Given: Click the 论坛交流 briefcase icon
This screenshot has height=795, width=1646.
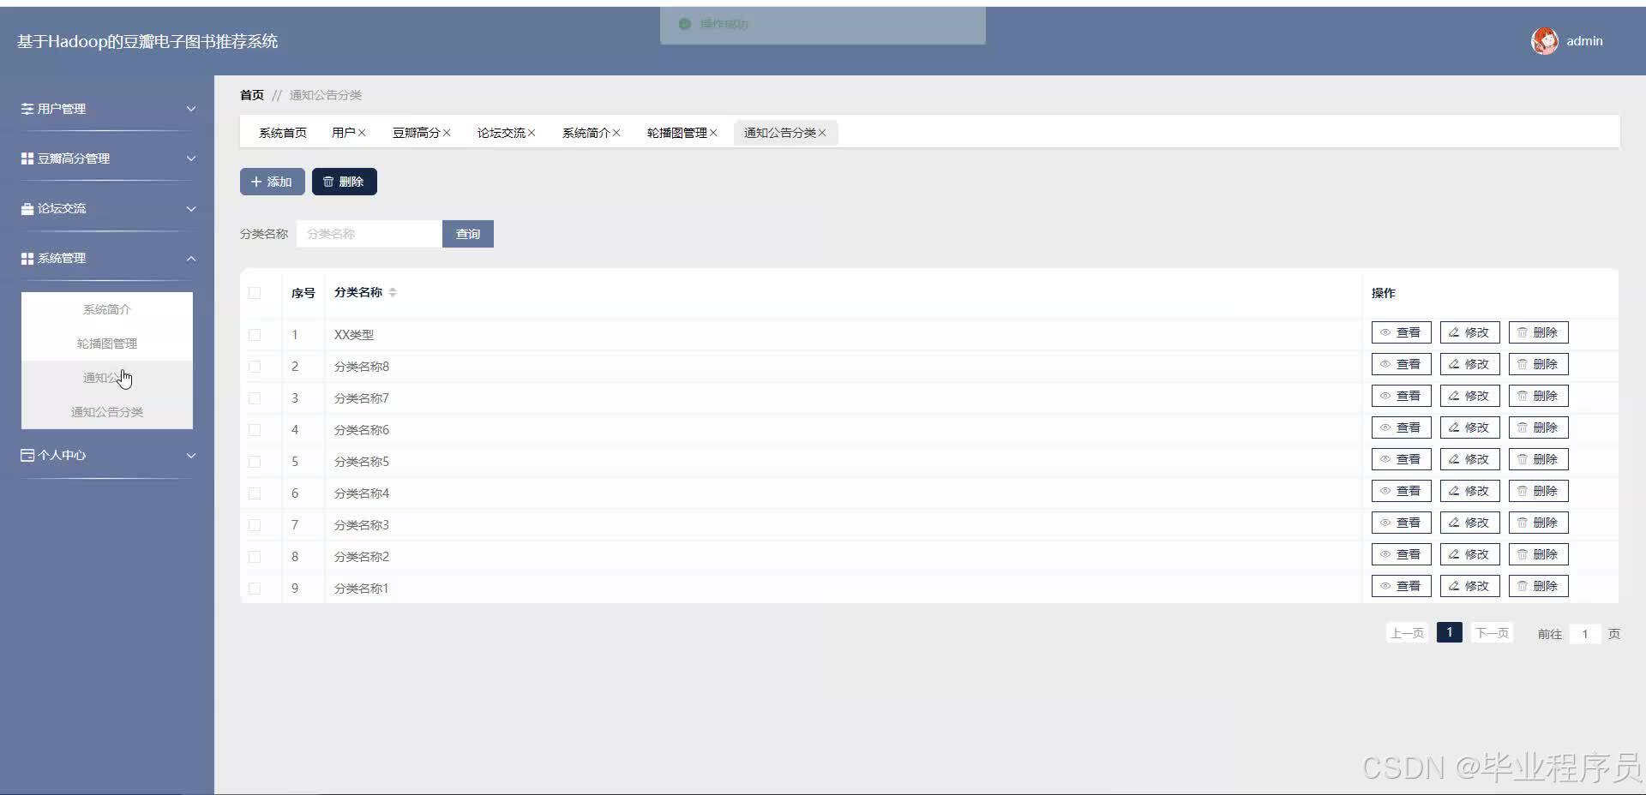Looking at the screenshot, I should click(x=27, y=208).
